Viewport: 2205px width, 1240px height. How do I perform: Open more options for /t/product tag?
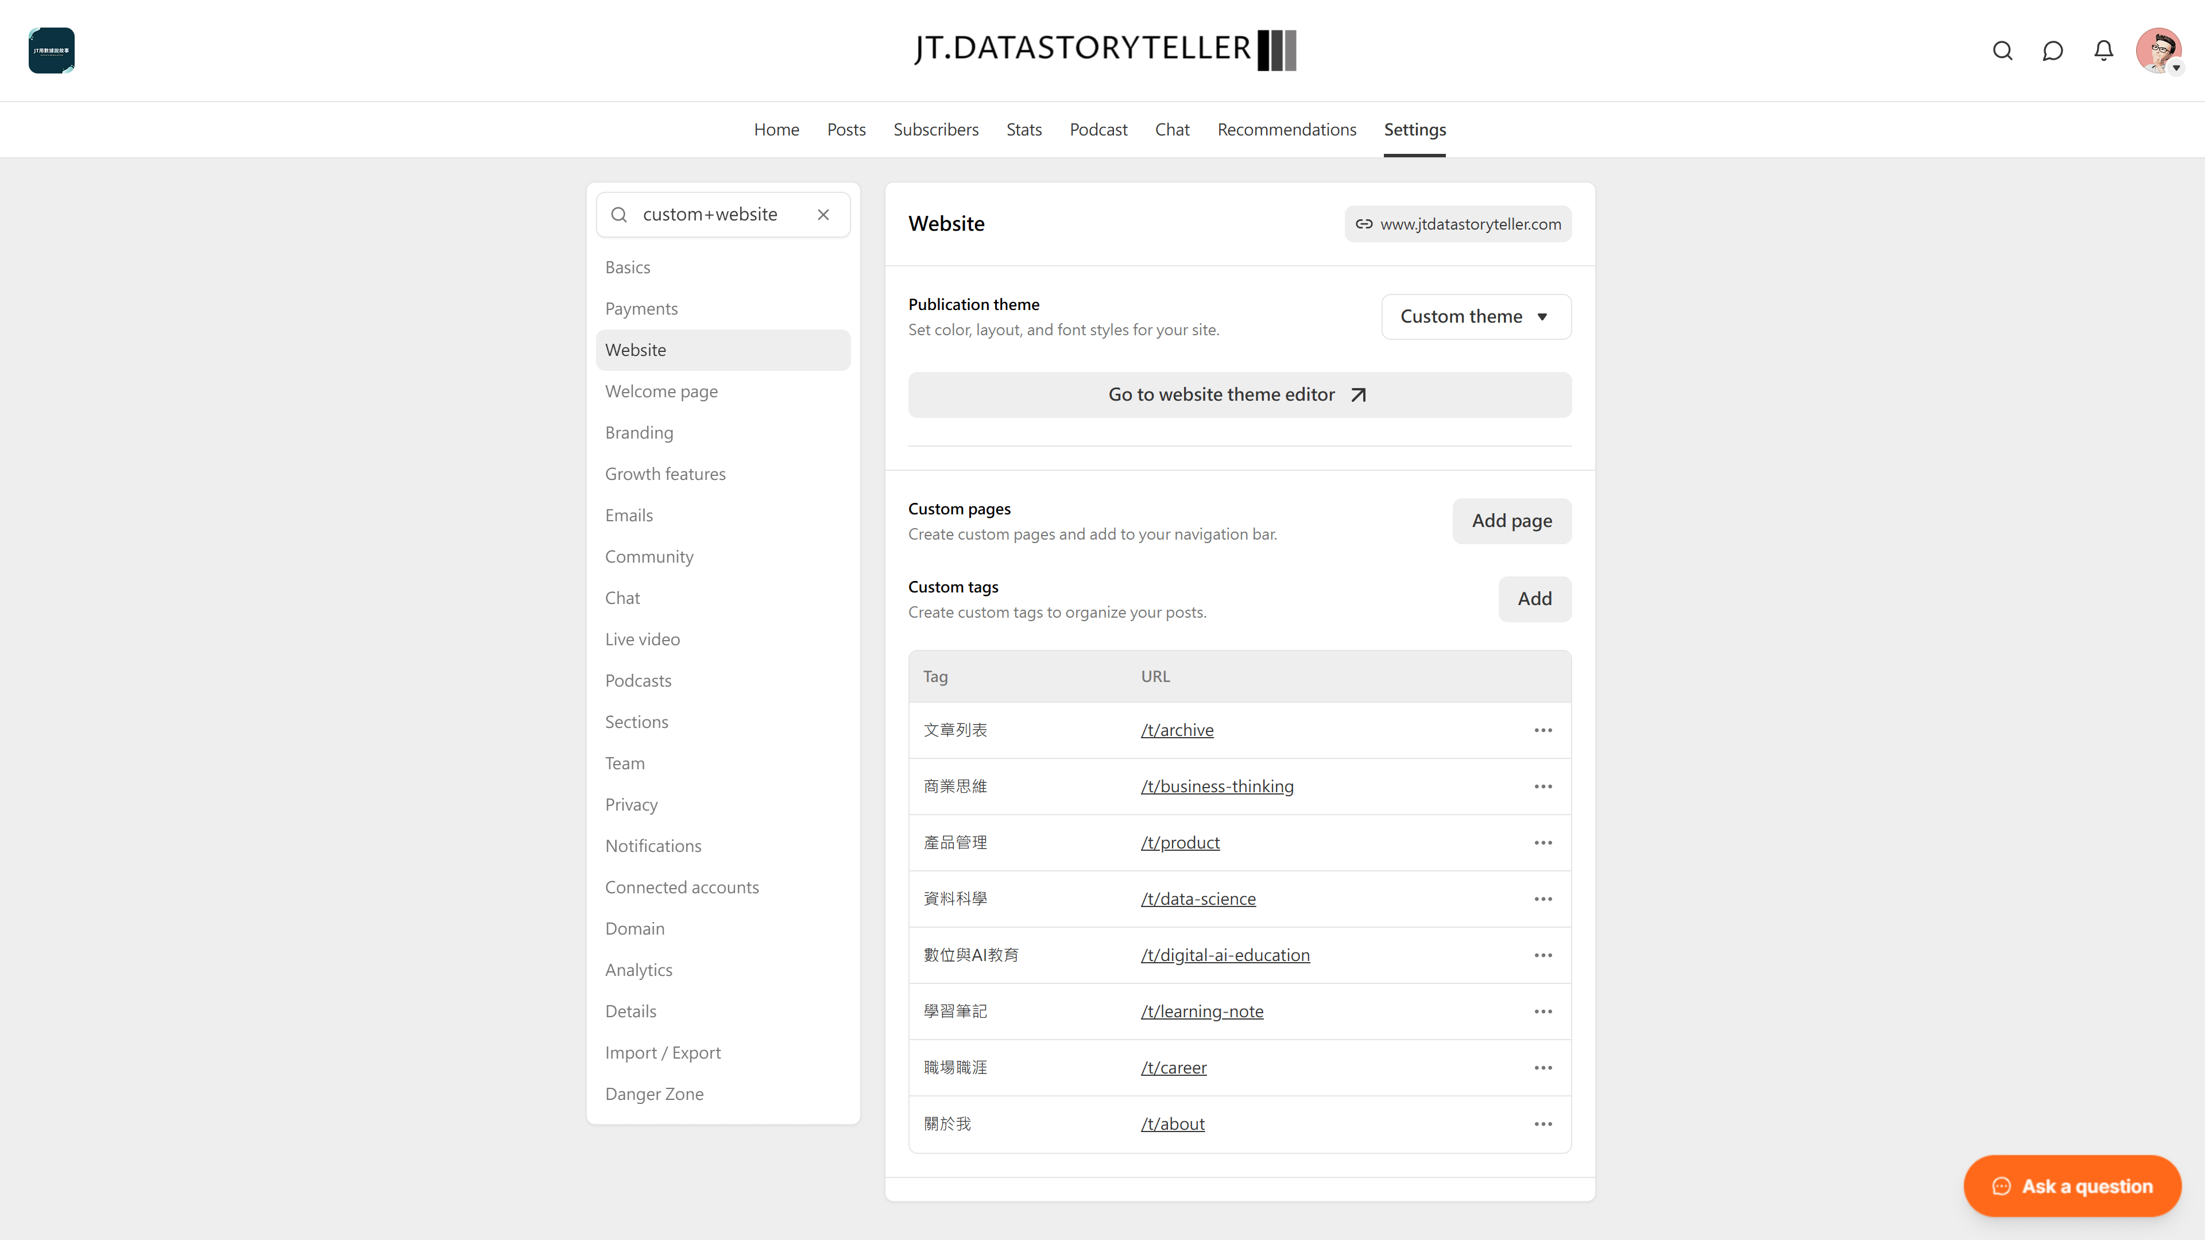pos(1542,843)
